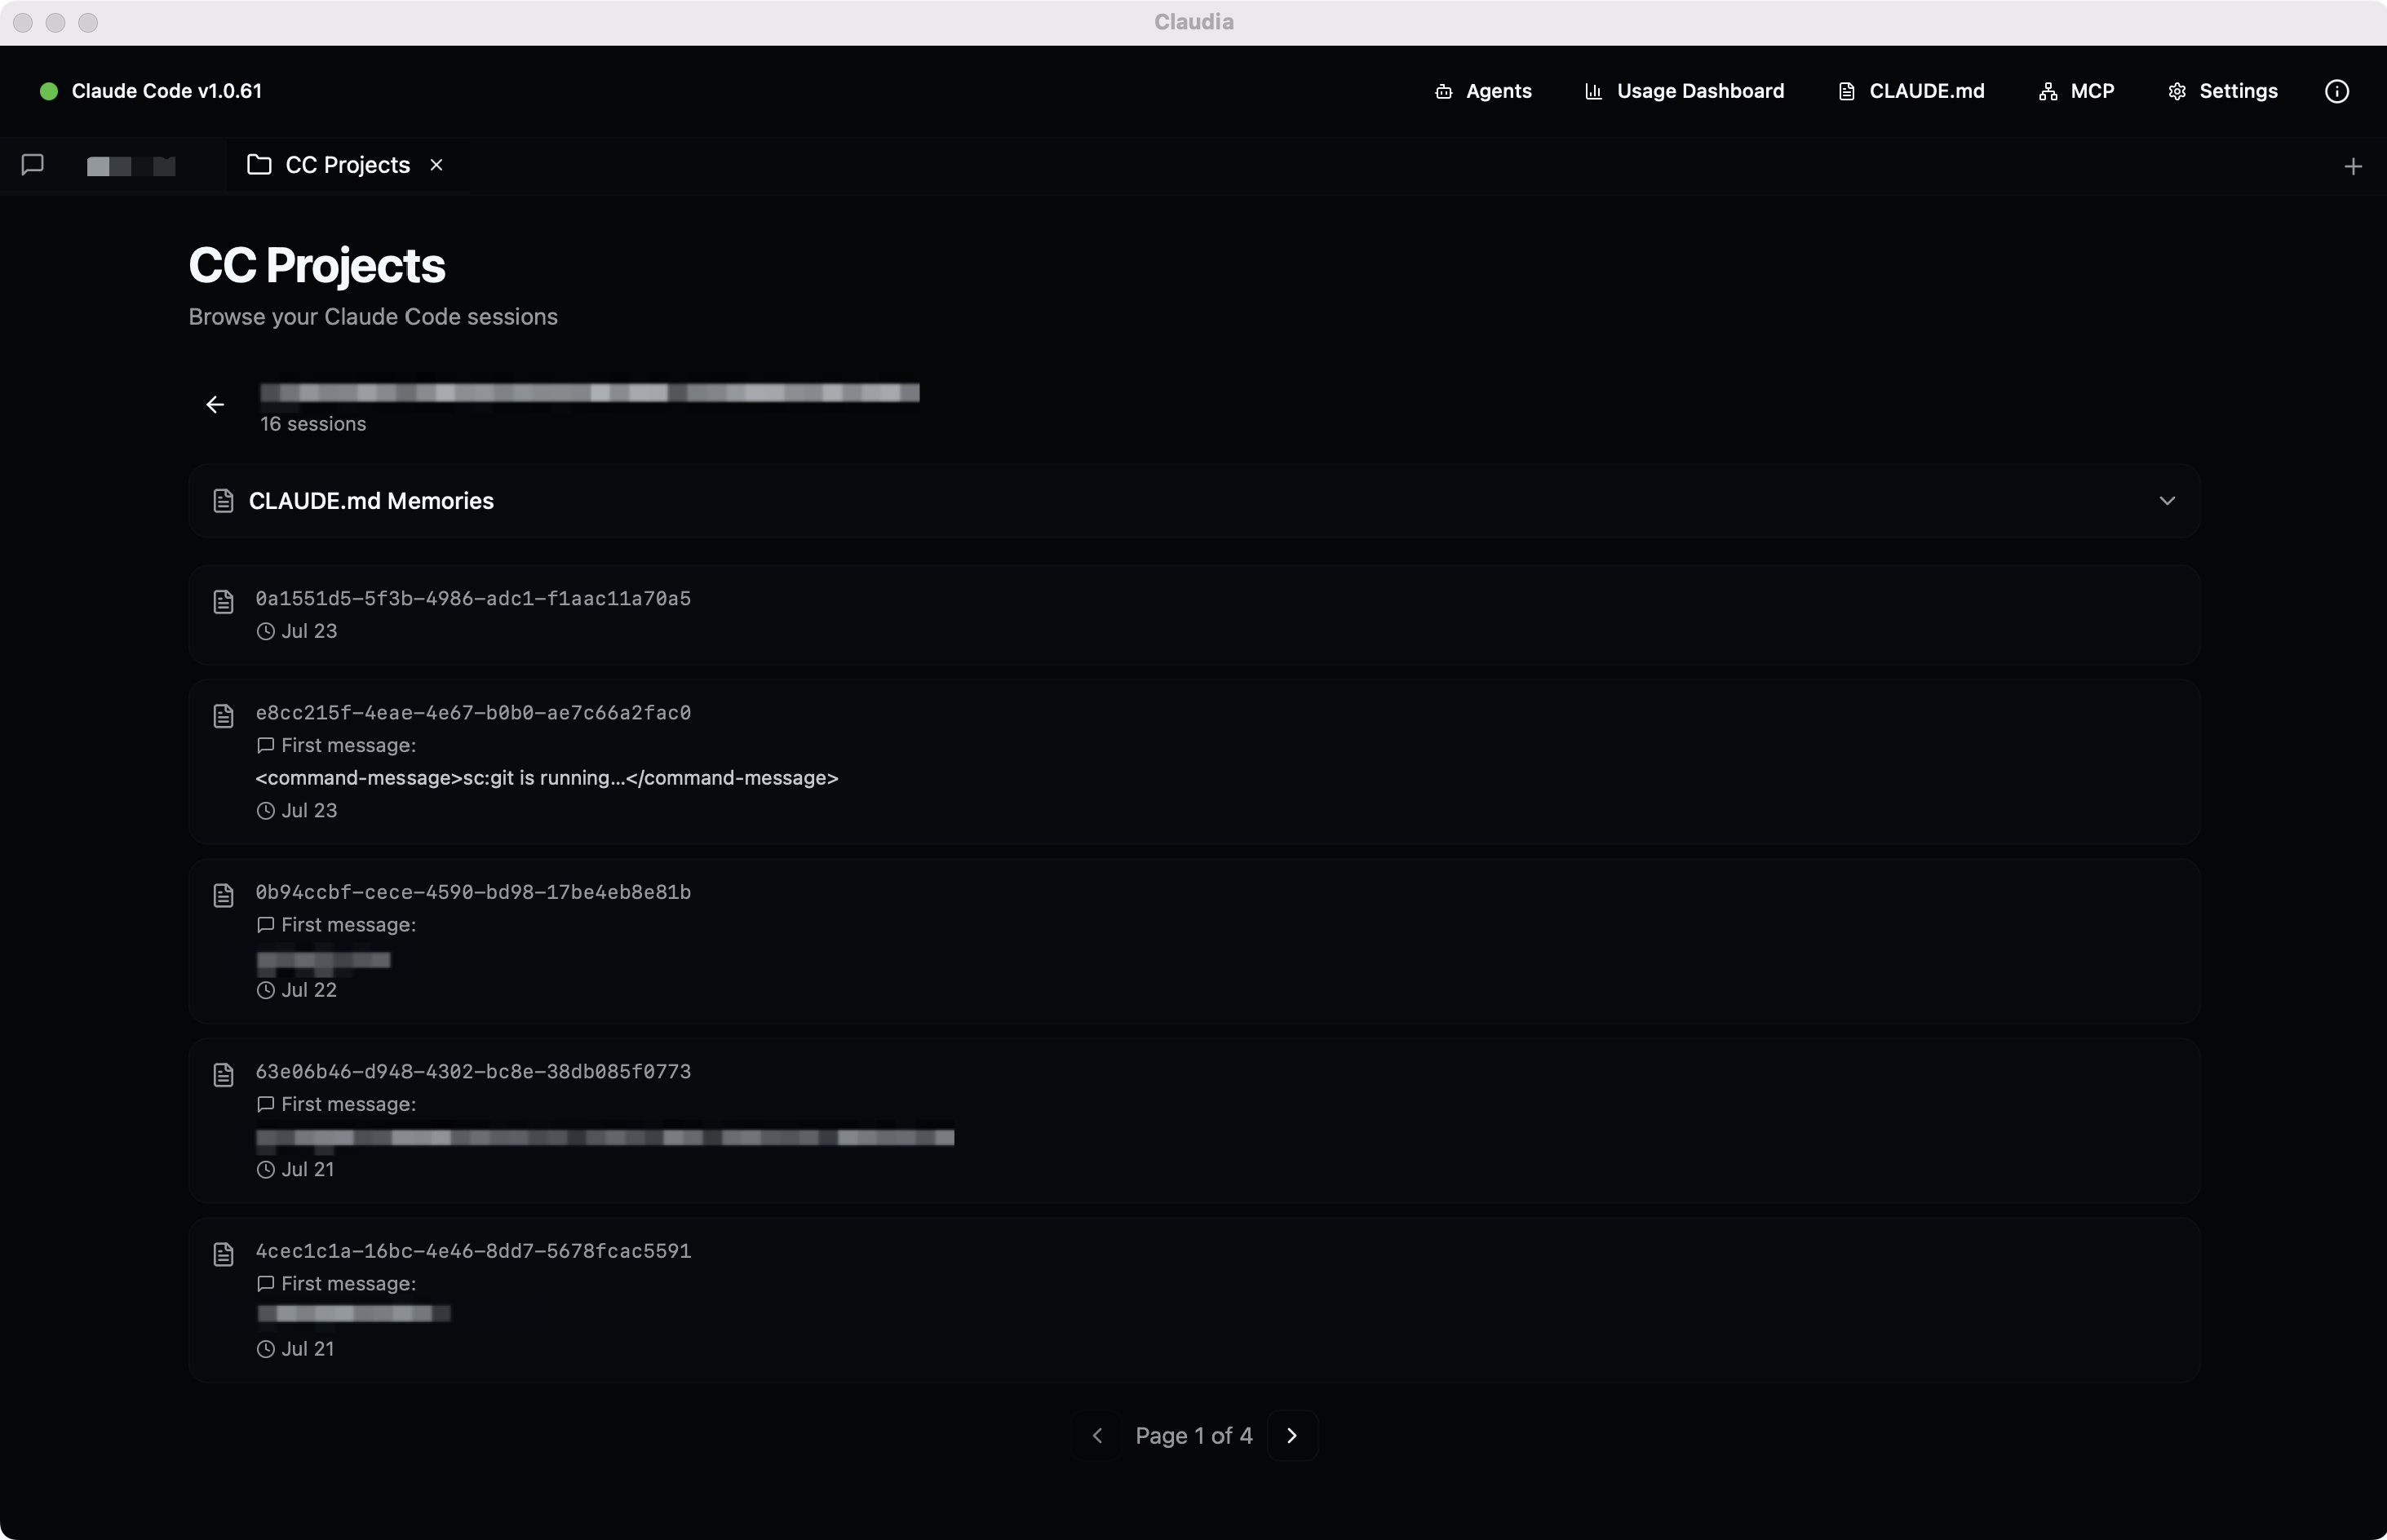Screen dimensions: 2387x1540
Task: Click the Claude Code v1.0.61 status label
Action: click(x=167, y=91)
